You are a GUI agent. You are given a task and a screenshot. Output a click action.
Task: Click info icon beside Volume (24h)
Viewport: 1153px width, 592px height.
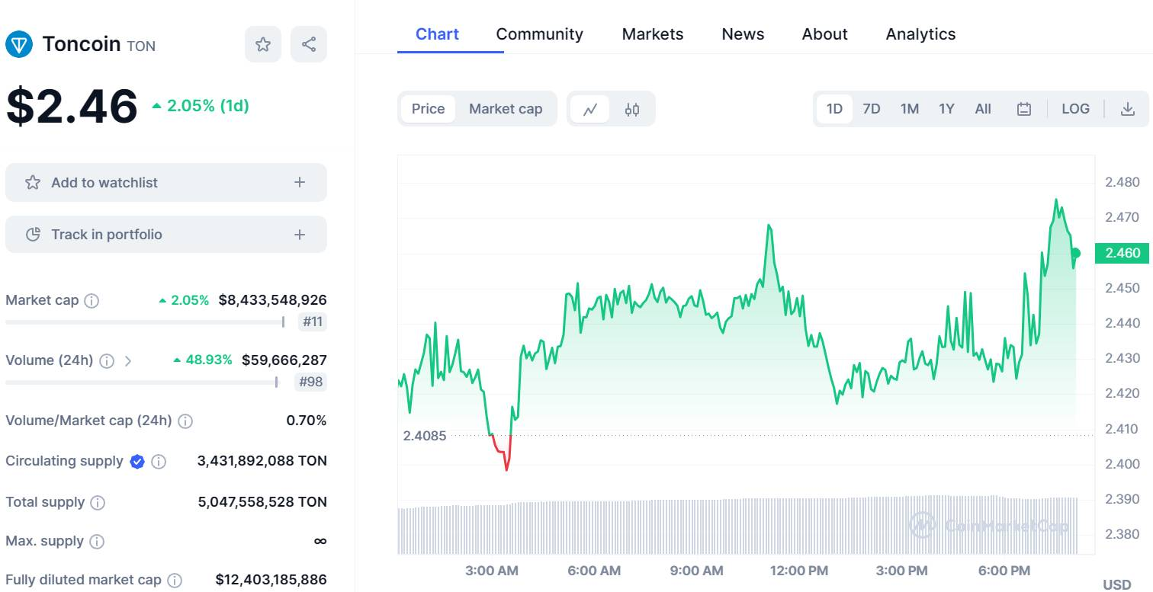coord(107,360)
